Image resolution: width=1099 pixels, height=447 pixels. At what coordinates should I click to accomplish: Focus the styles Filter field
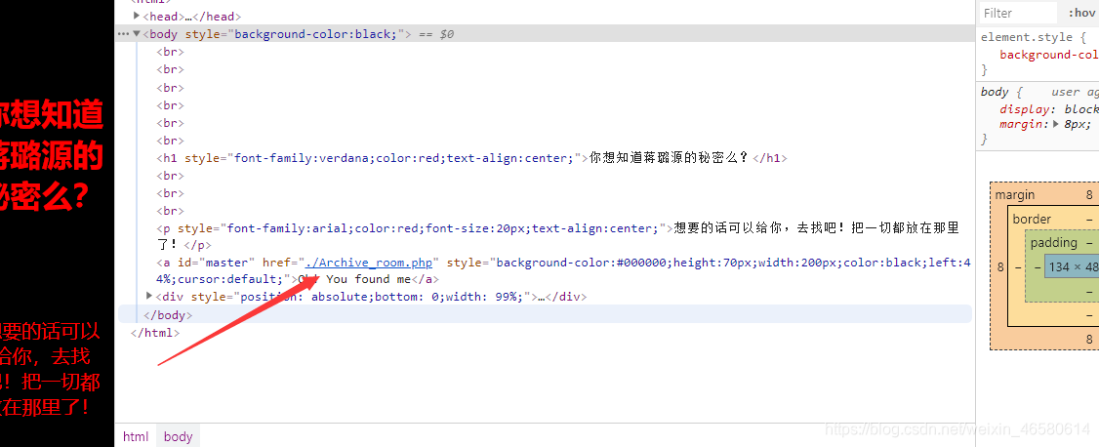(1017, 14)
